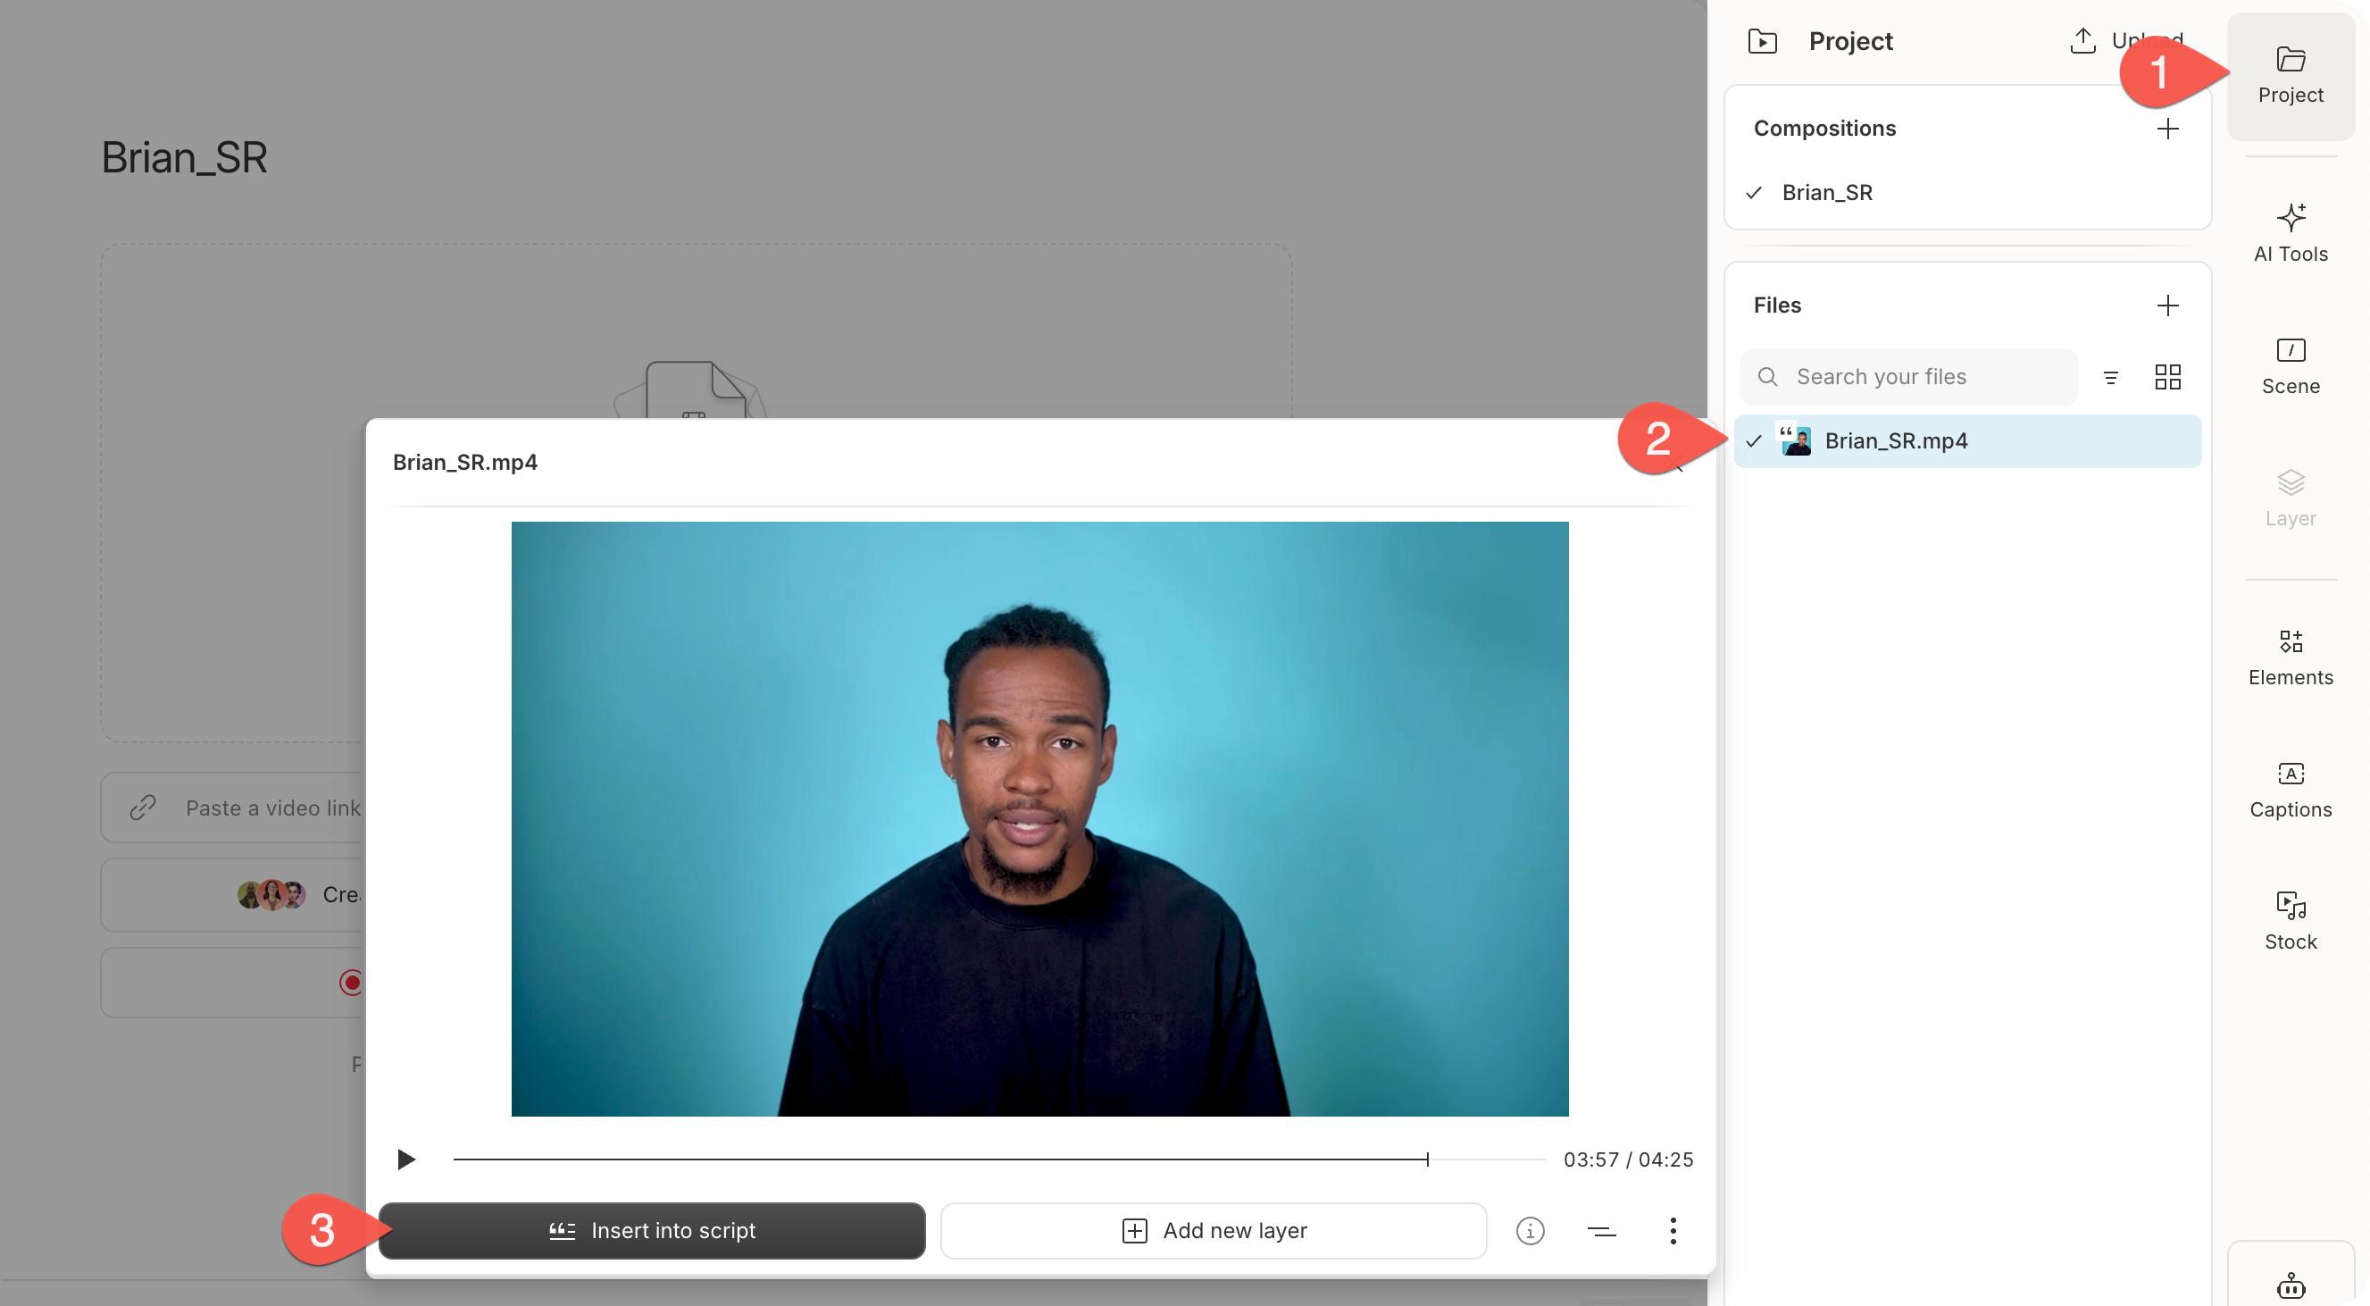
Task: Select Brian_SR.mp4 in the files list
Action: coord(1895,441)
